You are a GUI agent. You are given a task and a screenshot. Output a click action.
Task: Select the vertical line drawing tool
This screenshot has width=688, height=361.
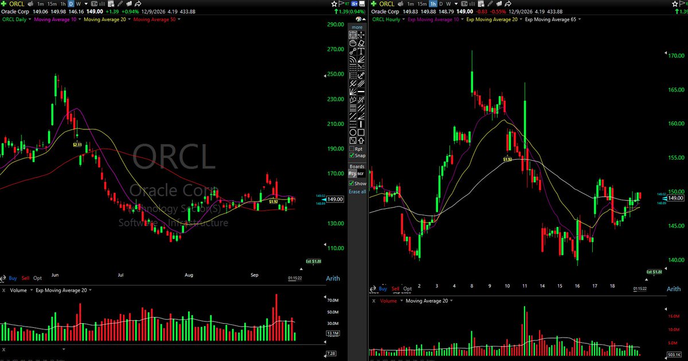(361, 124)
